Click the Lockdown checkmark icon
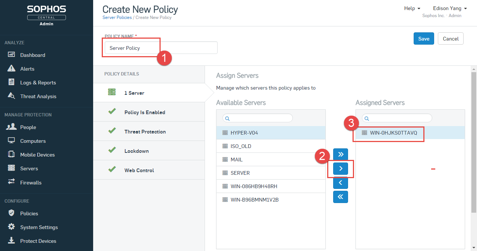This screenshot has width=477, height=251. (x=112, y=150)
